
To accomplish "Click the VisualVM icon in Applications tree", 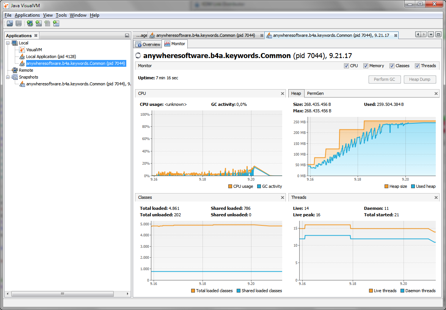I will pos(22,50).
